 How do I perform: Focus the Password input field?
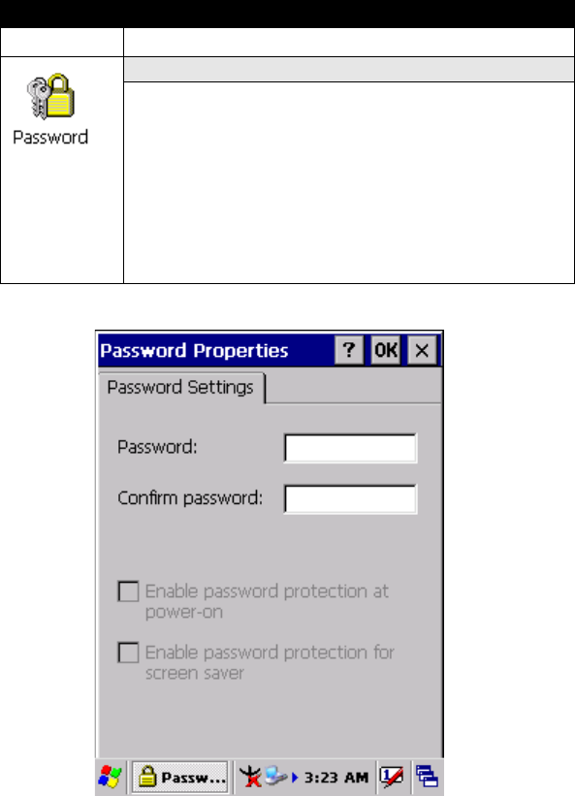pyautogui.click(x=350, y=448)
